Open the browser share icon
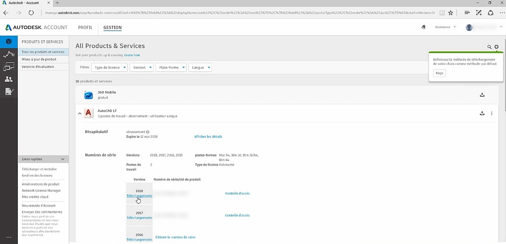This screenshot has height=244, width=506. tap(490, 13)
